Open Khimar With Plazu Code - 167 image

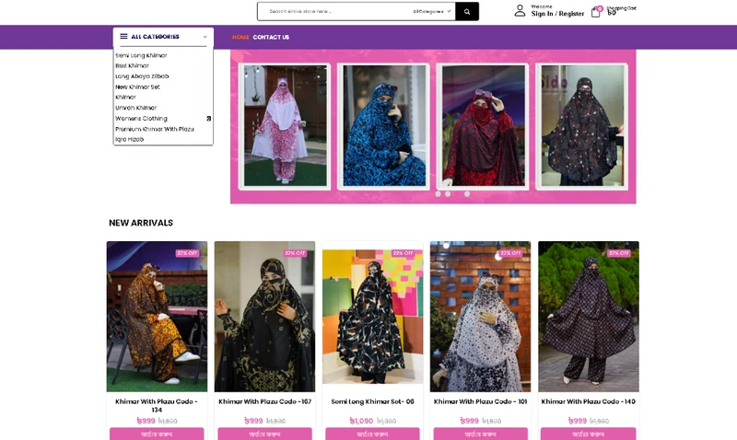[x=264, y=317]
